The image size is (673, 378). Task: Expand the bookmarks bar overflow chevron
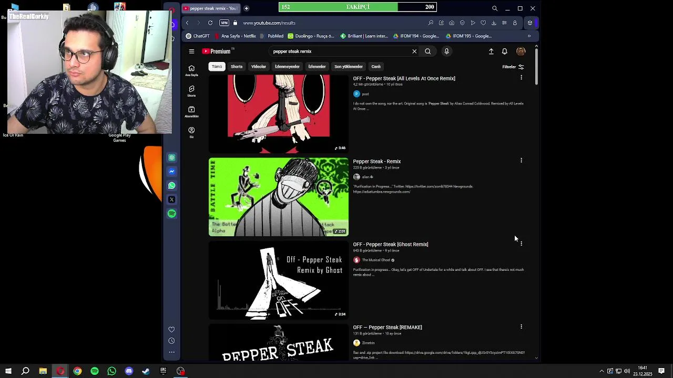point(529,36)
